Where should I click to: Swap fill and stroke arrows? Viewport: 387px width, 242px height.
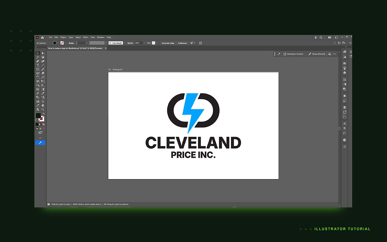44,114
